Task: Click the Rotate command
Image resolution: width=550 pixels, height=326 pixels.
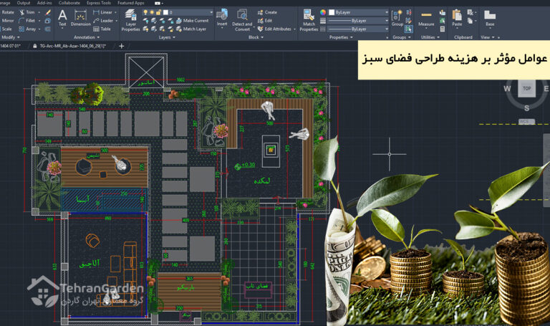Action: click(x=7, y=12)
